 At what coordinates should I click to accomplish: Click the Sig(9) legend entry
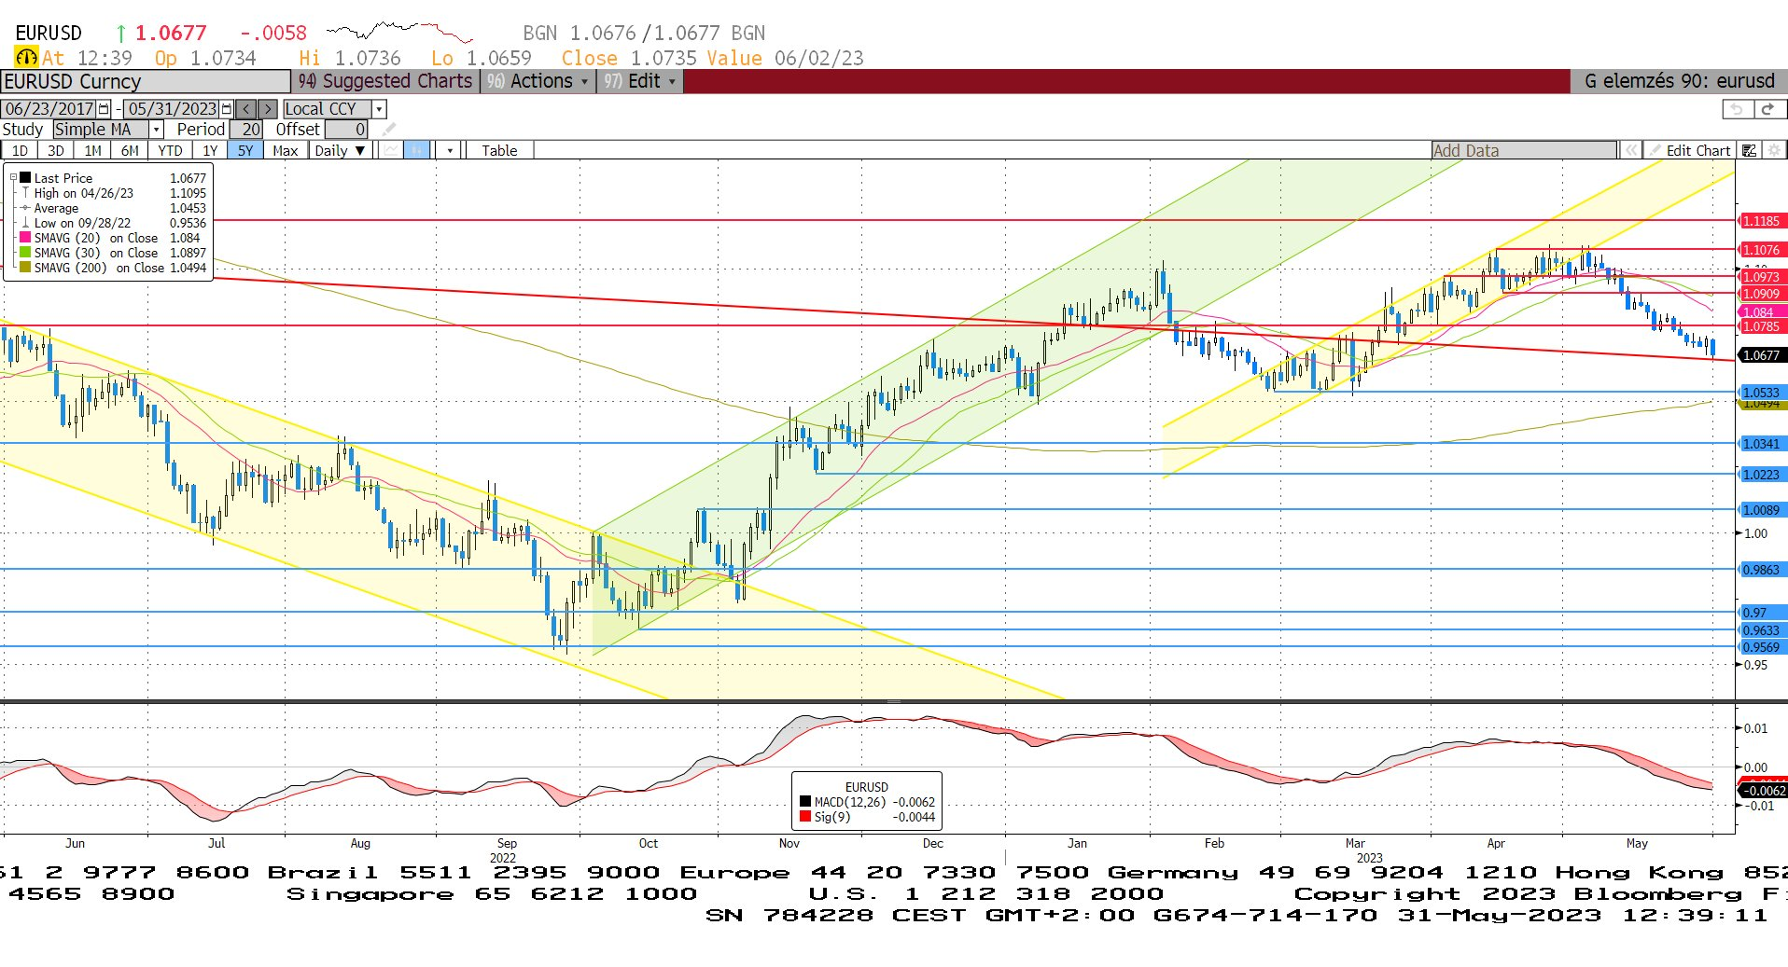point(867,817)
